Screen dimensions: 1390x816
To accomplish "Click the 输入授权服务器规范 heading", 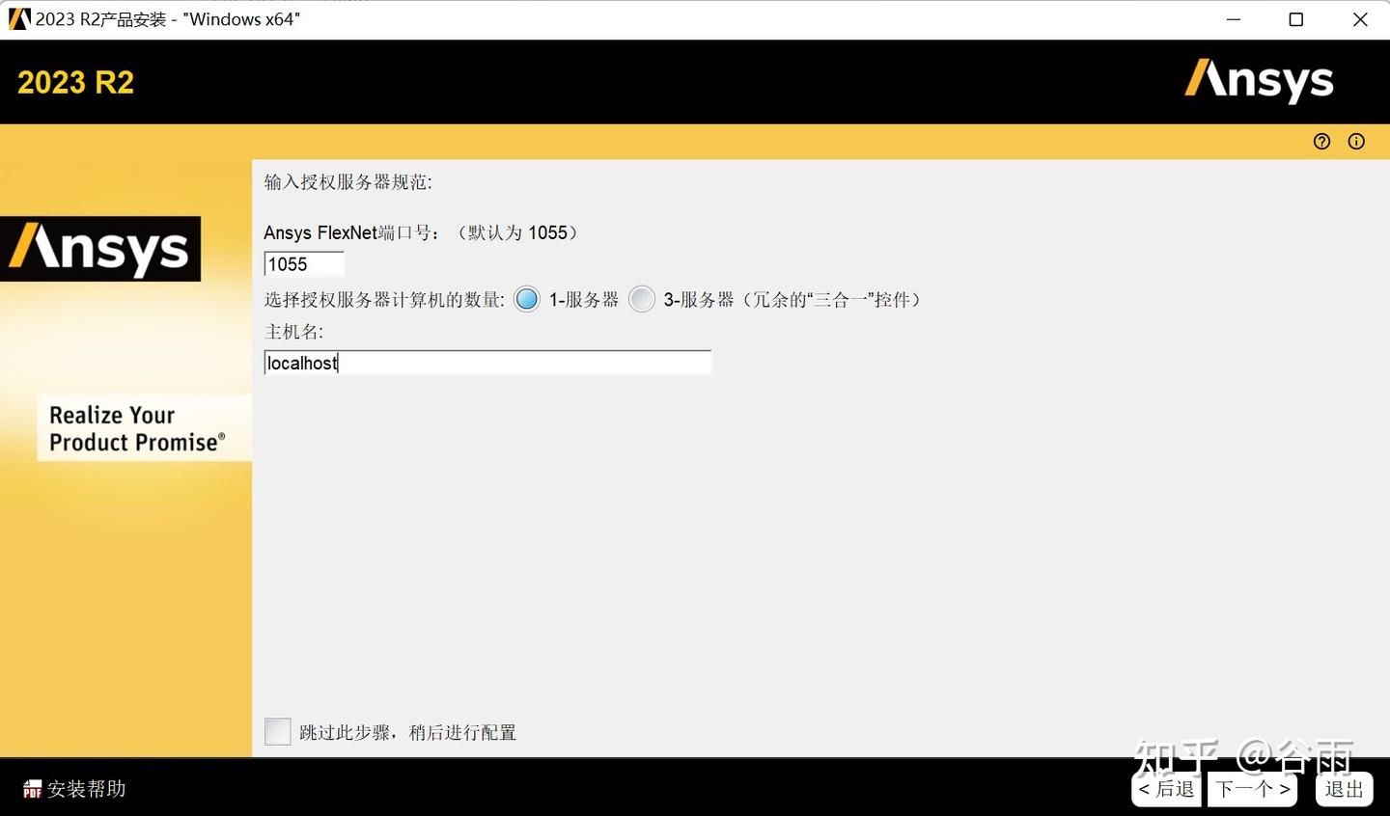I will click(x=347, y=181).
